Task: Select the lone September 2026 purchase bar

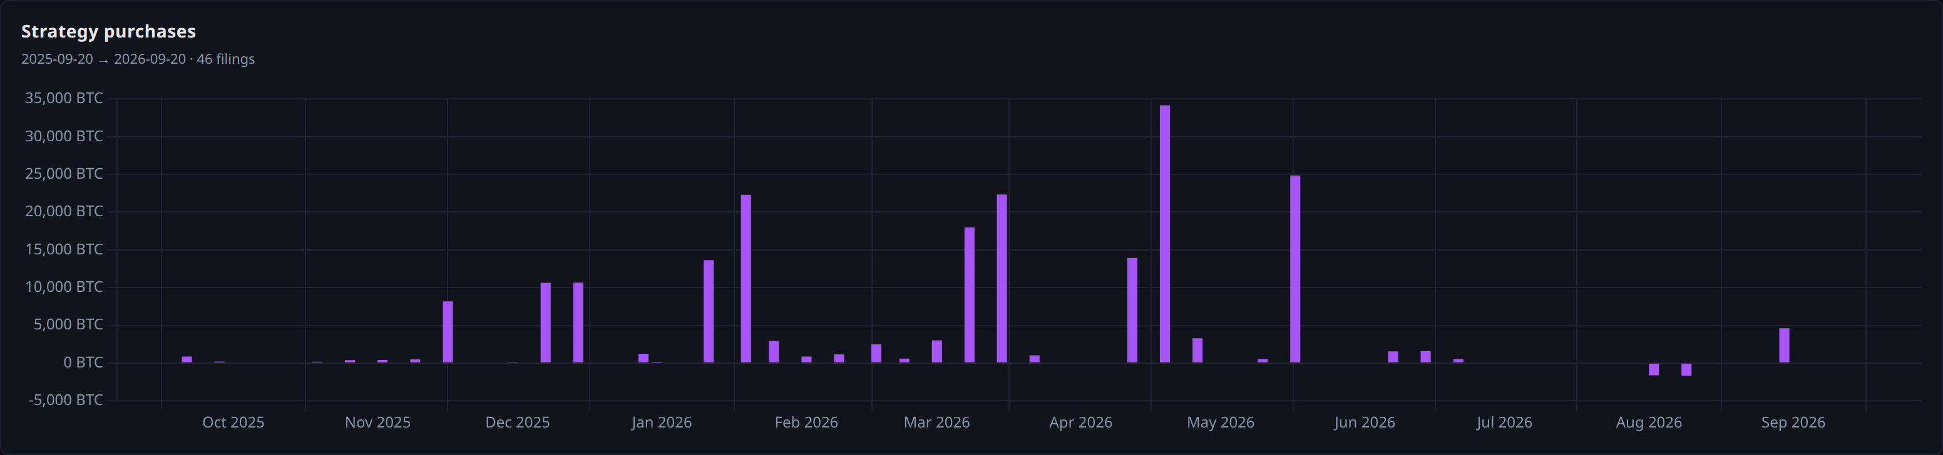Action: [x=1784, y=345]
